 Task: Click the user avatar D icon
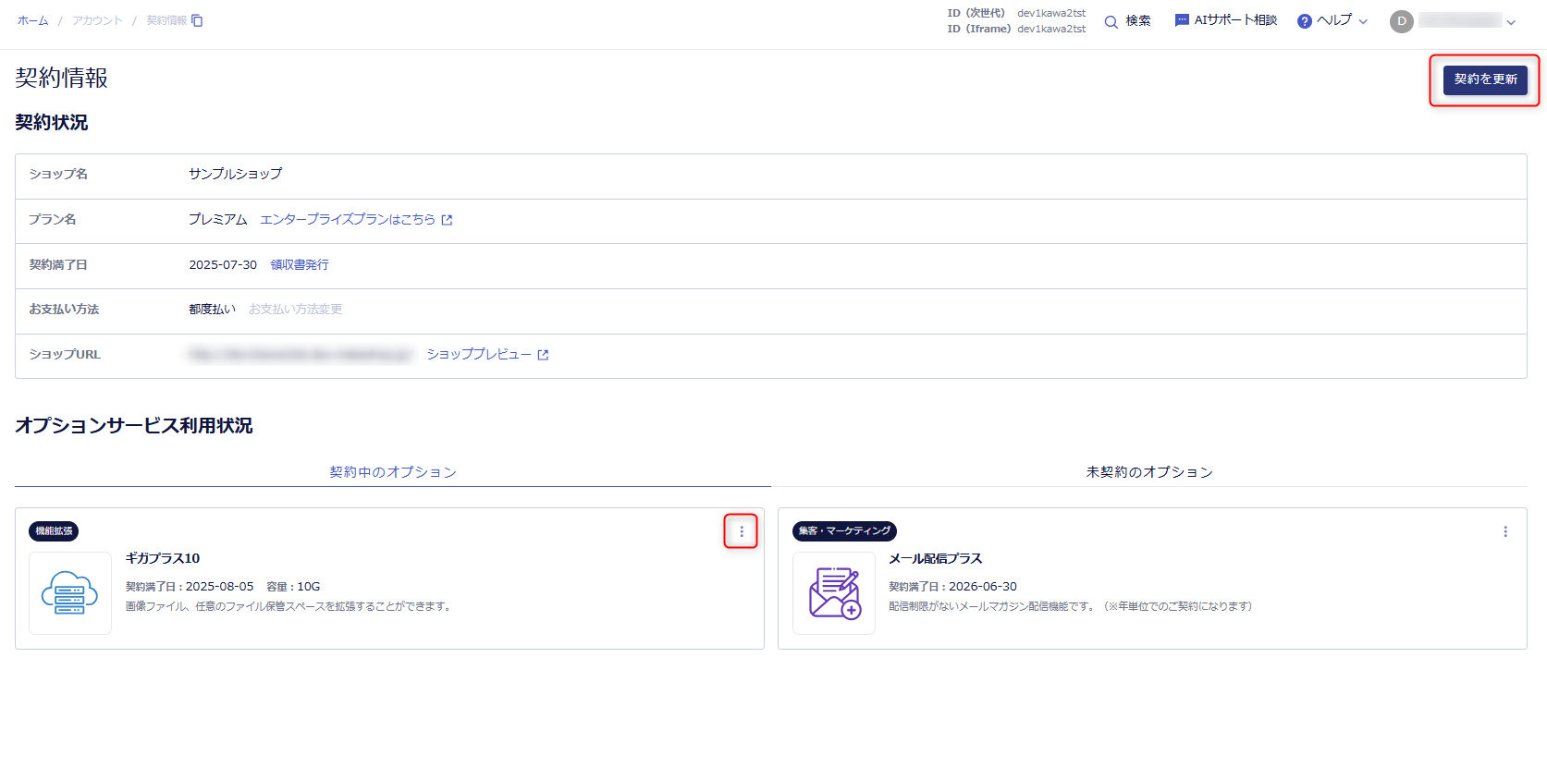tap(1401, 21)
